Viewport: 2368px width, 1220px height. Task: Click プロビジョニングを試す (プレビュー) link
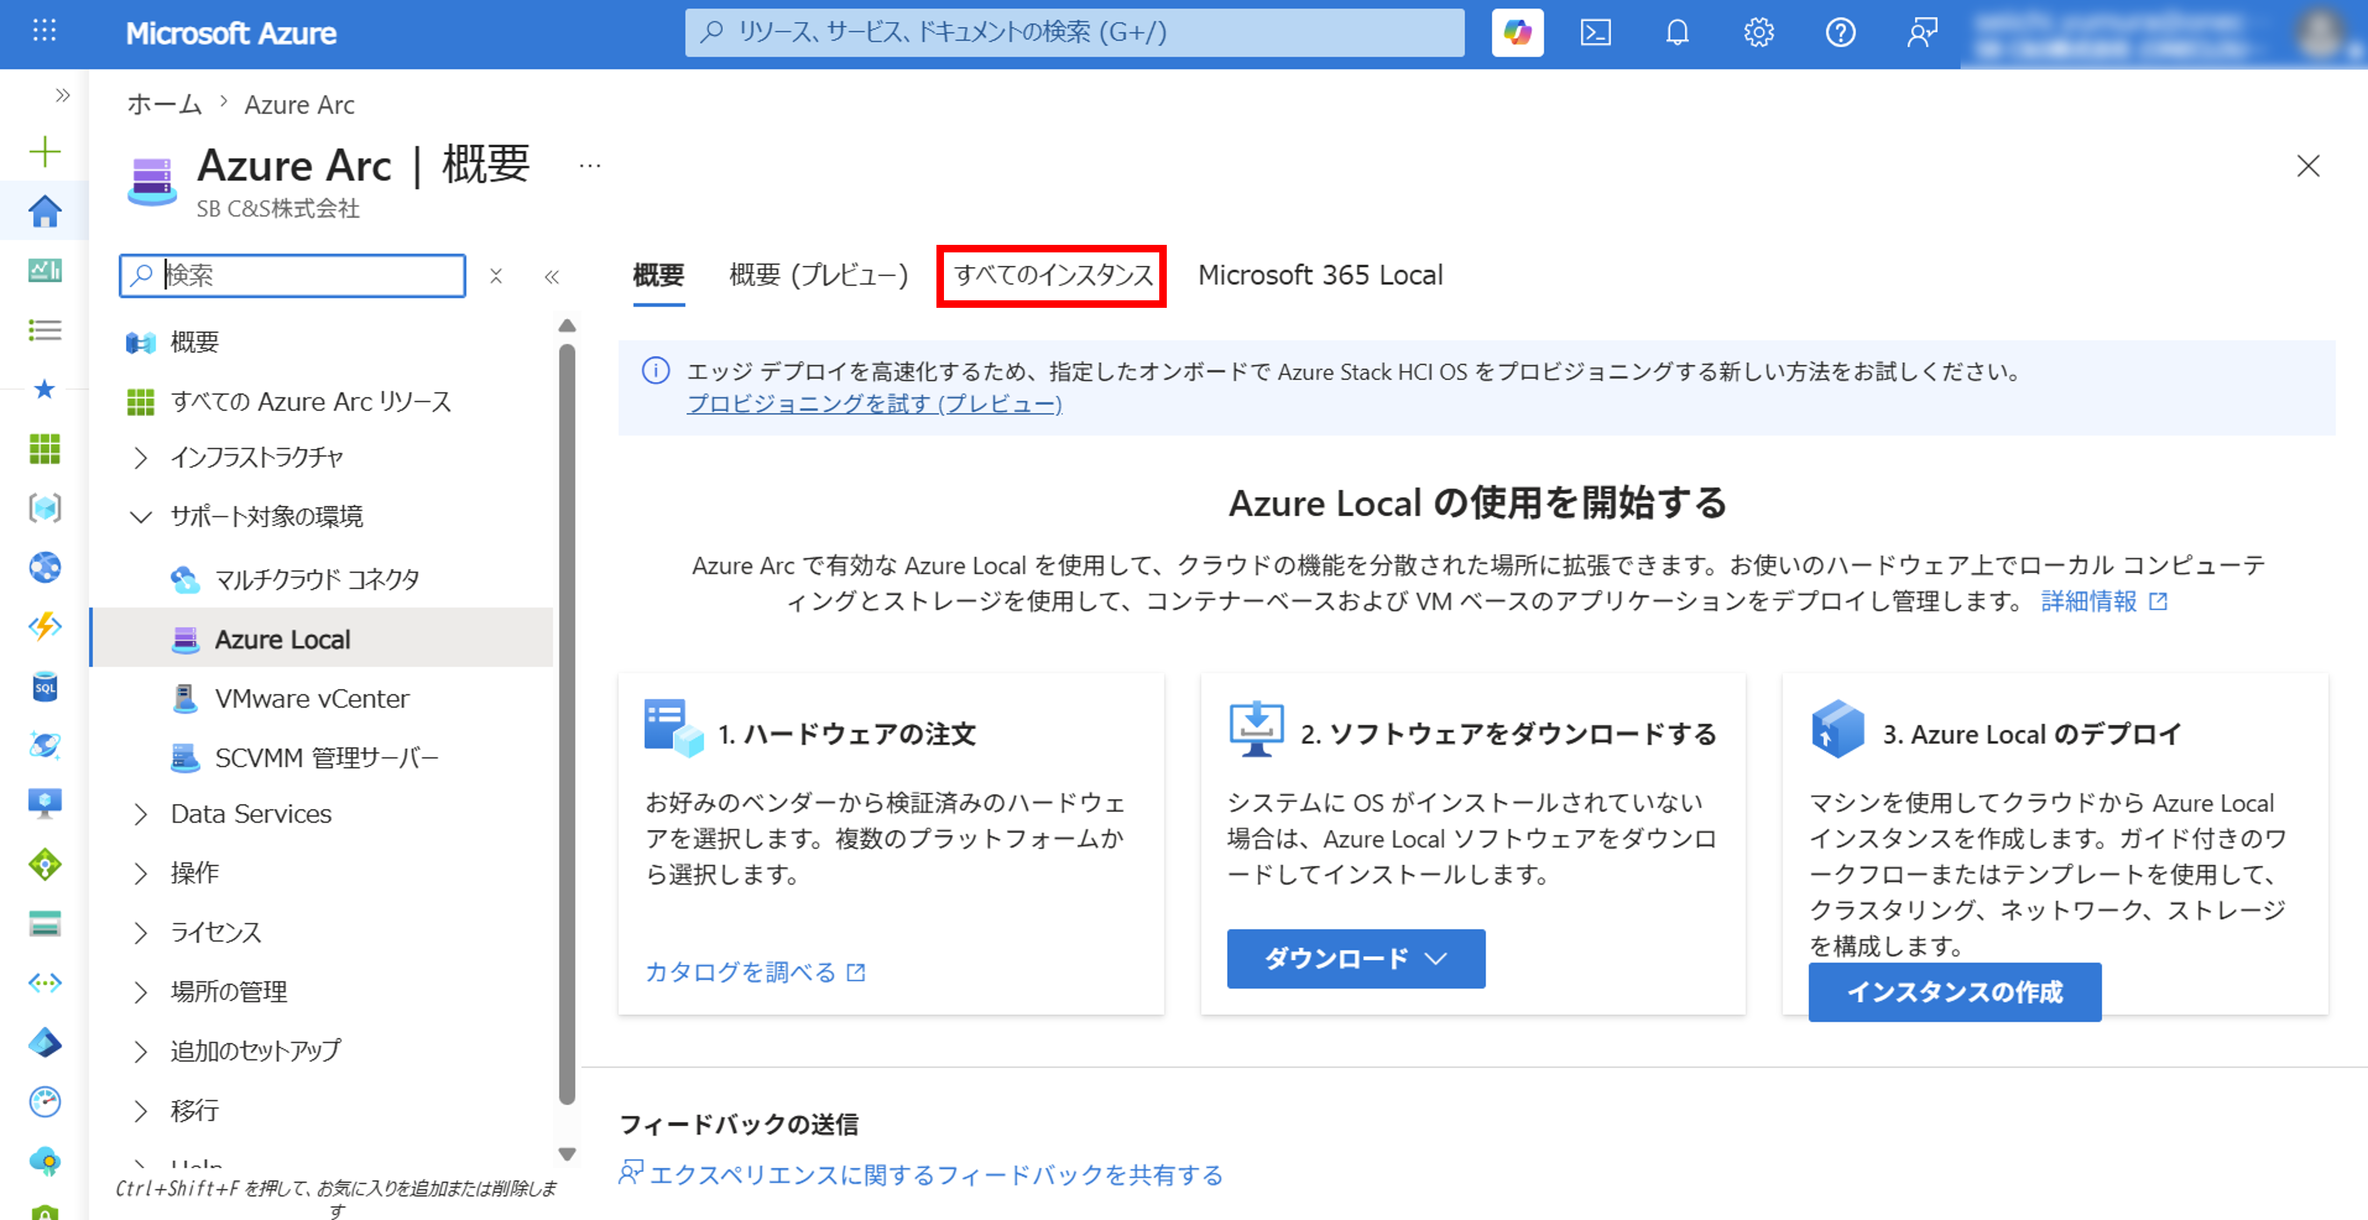coord(874,404)
